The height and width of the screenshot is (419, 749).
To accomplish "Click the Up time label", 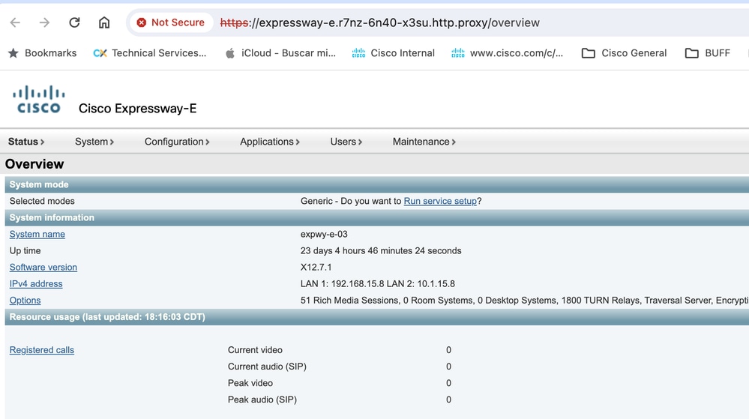I will [25, 251].
